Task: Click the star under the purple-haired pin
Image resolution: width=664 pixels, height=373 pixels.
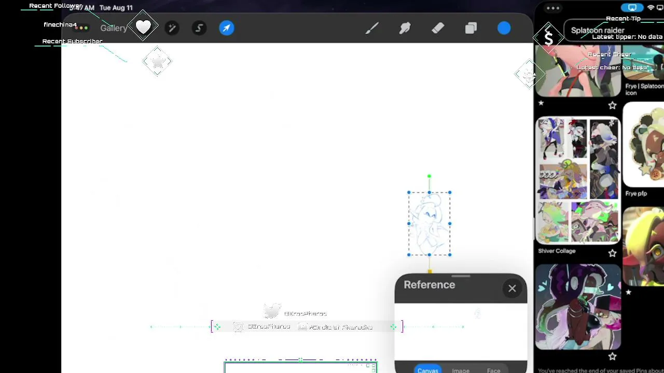Action: [x=612, y=356]
